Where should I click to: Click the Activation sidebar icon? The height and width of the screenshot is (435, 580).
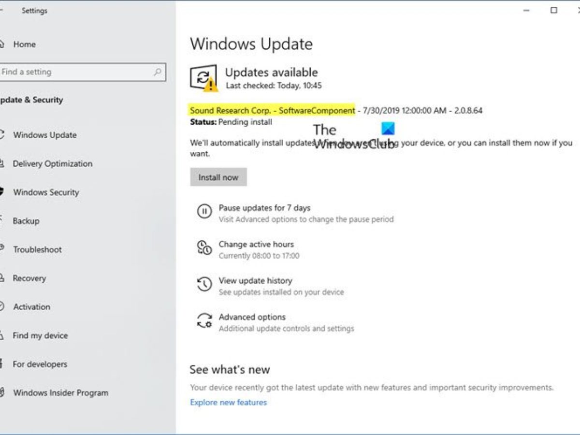pos(2,306)
